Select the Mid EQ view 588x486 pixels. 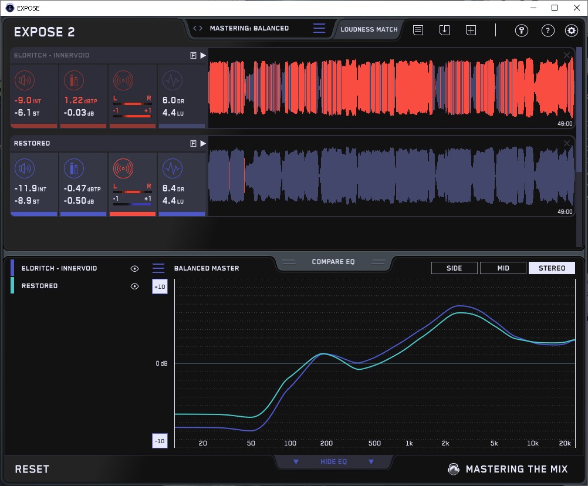tap(503, 268)
